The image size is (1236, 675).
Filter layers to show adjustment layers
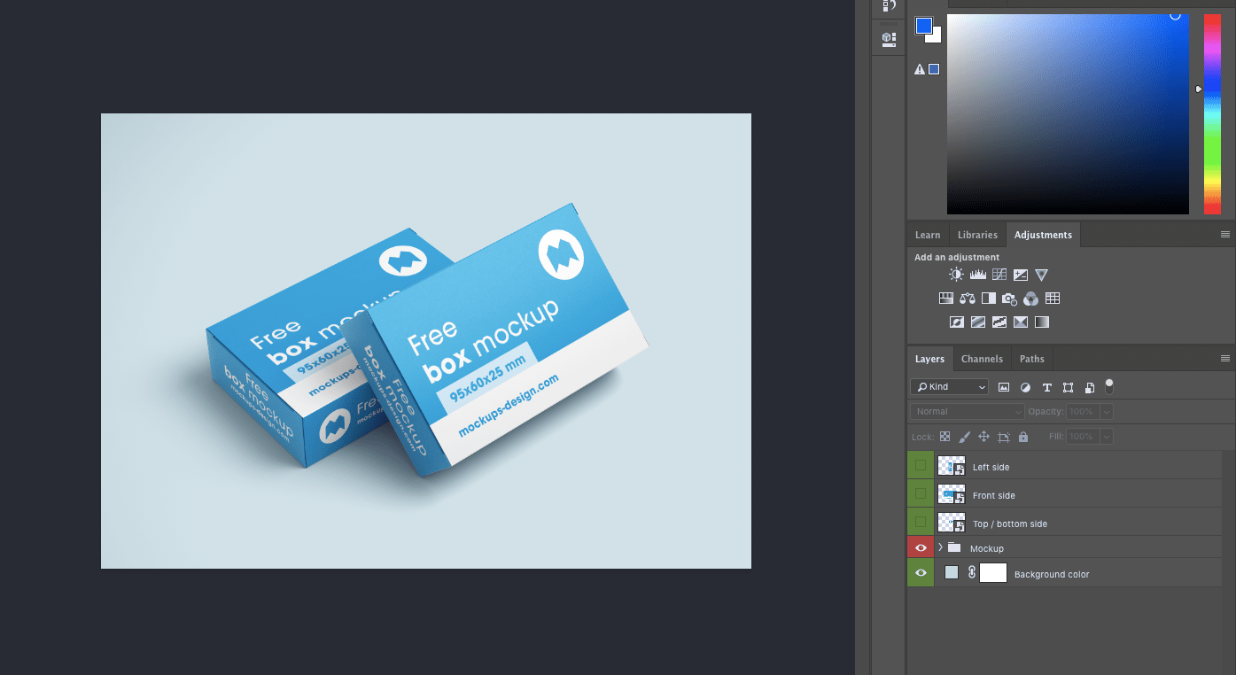click(1025, 387)
